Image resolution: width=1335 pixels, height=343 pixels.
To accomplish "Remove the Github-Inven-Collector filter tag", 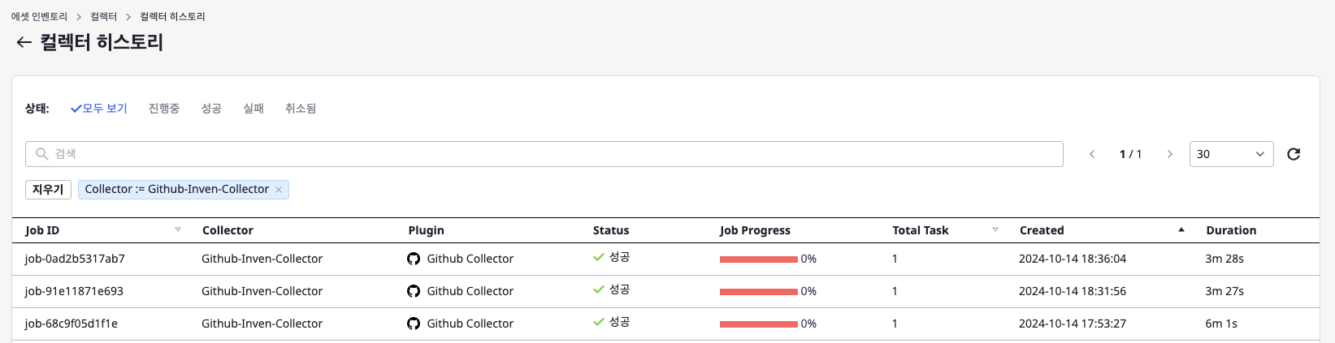I will 279,190.
